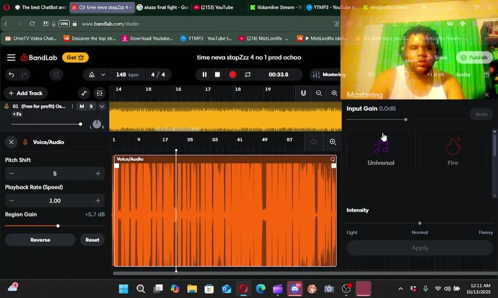498x298 pixels.
Task: Solo track 01 with the S button
Action: 91,106
